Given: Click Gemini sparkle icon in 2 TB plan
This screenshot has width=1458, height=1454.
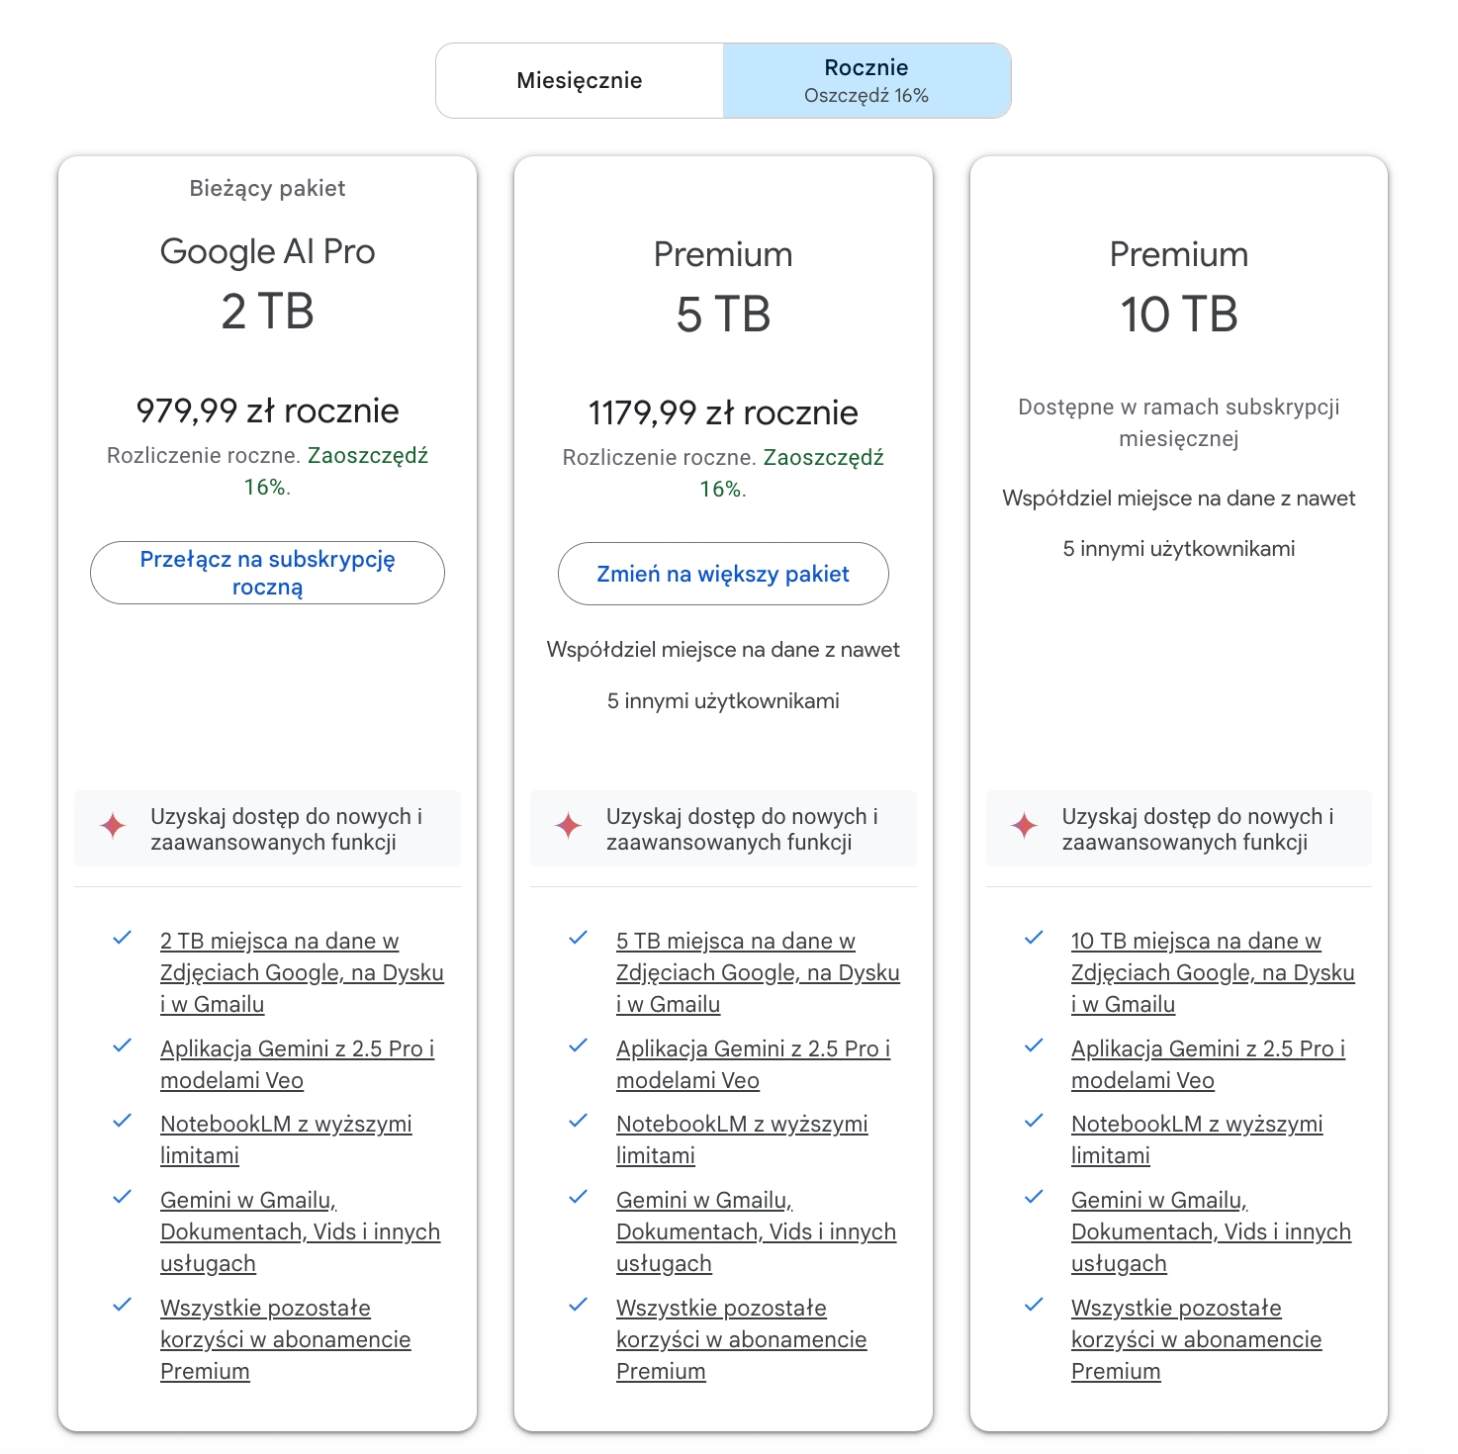Looking at the screenshot, I should pos(113,825).
